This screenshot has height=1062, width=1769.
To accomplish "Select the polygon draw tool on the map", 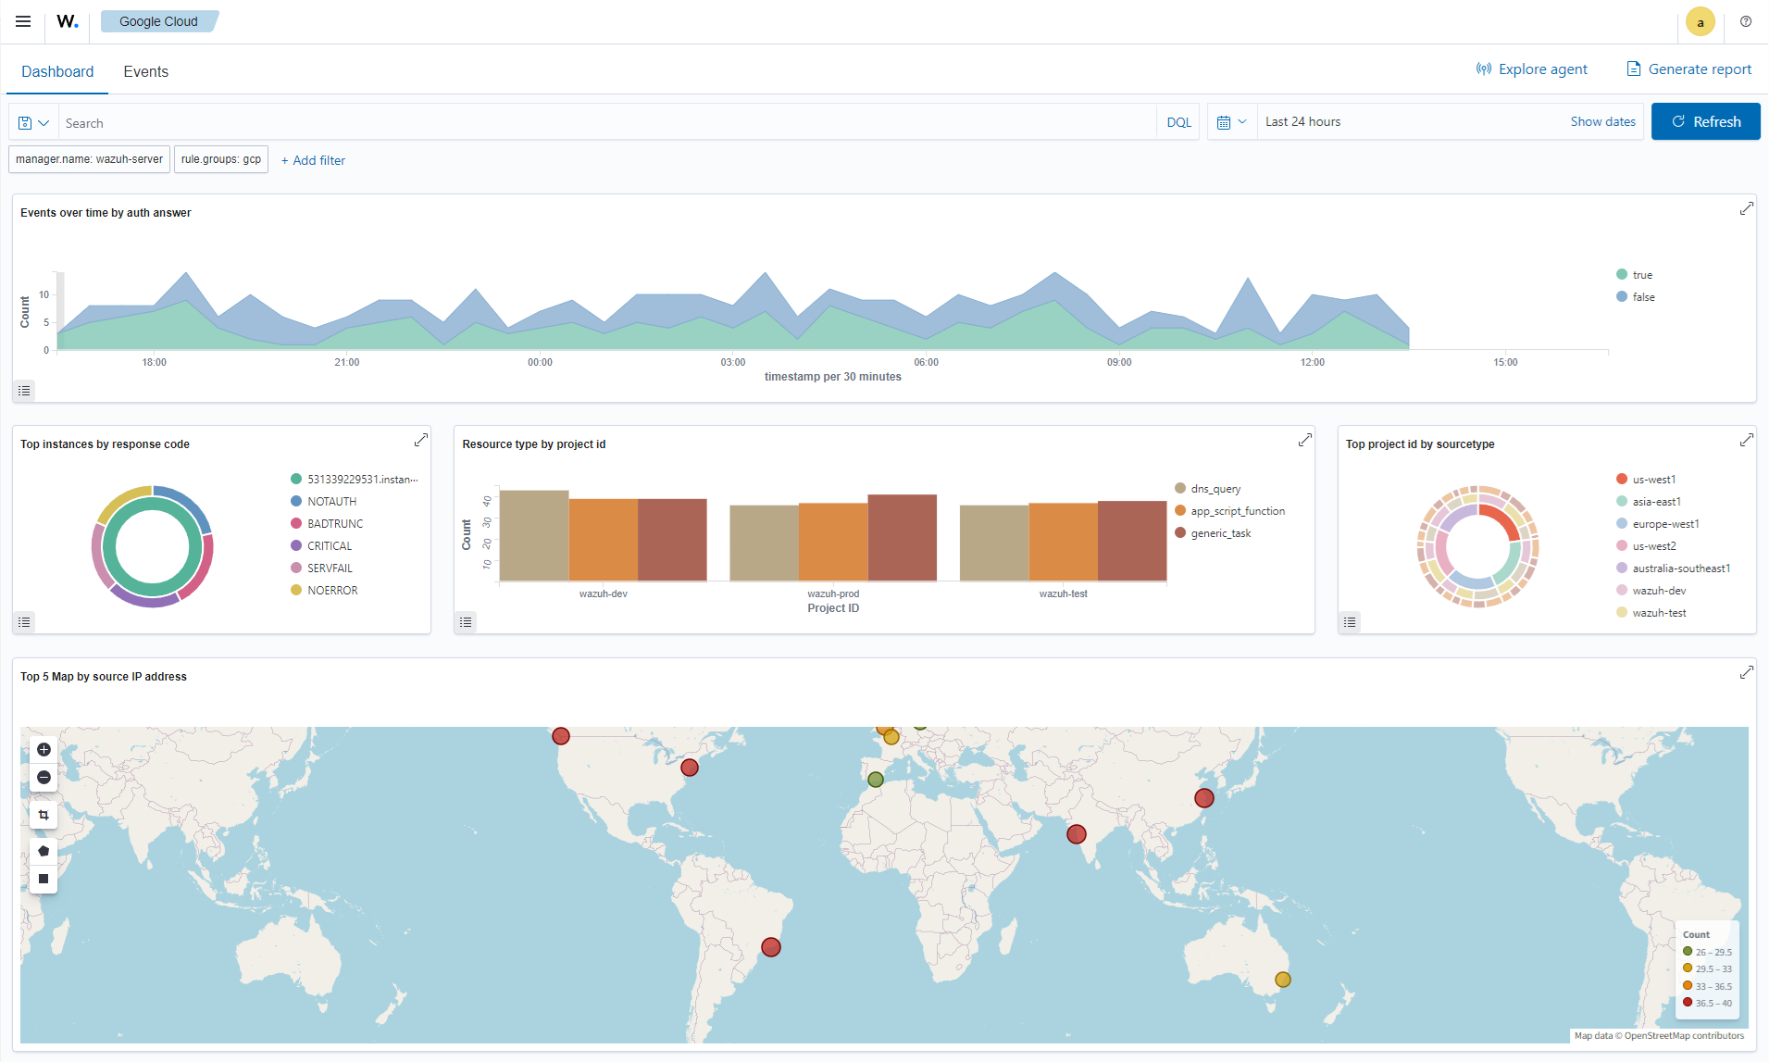I will [43, 850].
